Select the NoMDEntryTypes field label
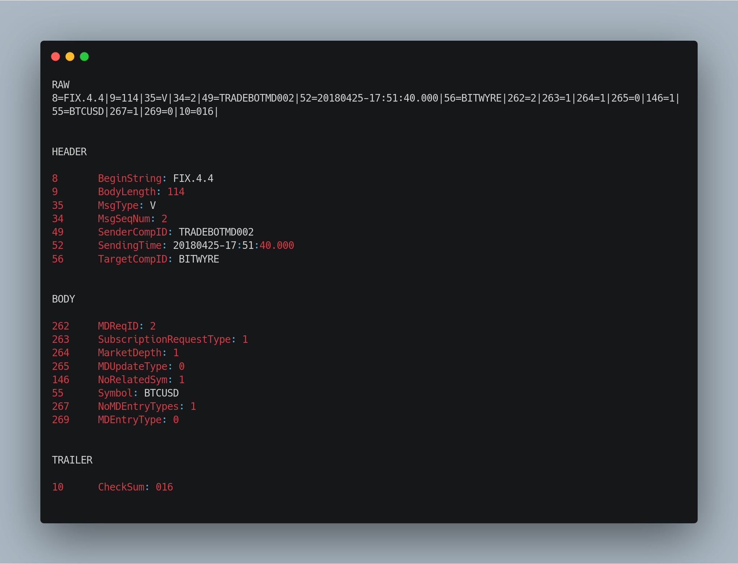The image size is (738, 564). coord(138,406)
